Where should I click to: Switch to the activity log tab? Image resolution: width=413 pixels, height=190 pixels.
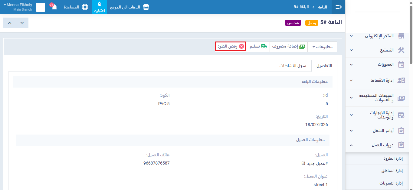pos(293,66)
